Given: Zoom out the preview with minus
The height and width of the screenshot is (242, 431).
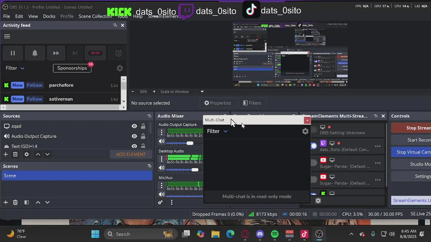Looking at the screenshot, I should pyautogui.click(x=133, y=91).
